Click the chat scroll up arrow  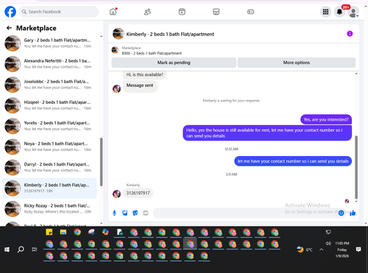[x=356, y=74]
